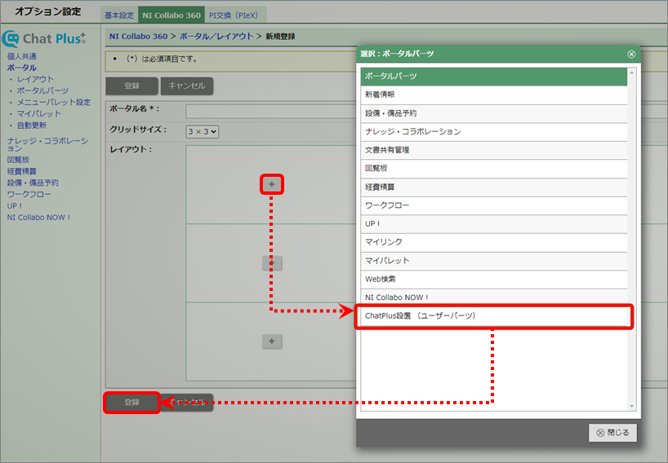Open レイアウト sidebar item
This screenshot has width=668, height=463.
[x=35, y=79]
